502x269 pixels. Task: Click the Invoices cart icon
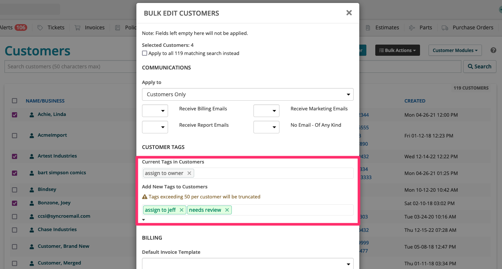[78, 27]
